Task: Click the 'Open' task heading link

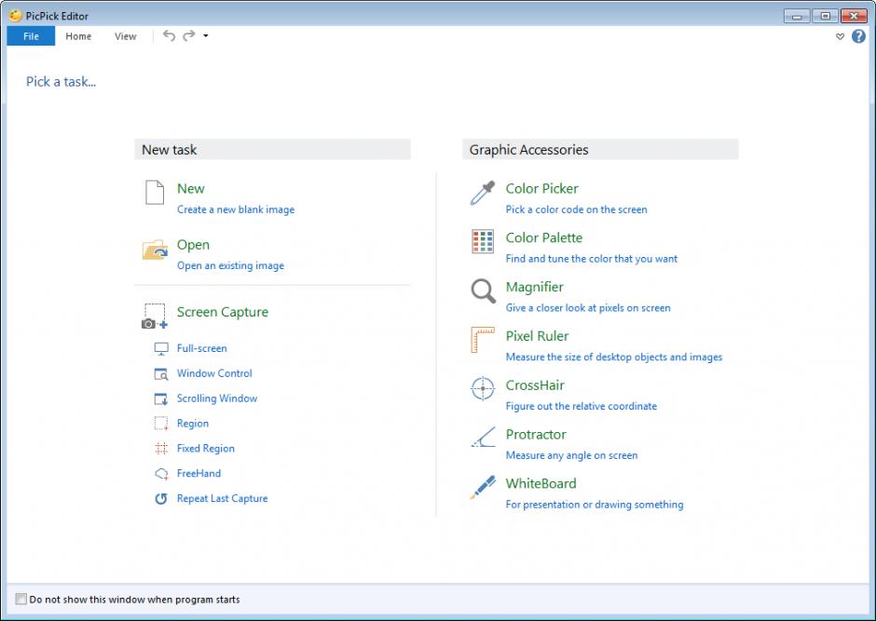Action: tap(193, 245)
